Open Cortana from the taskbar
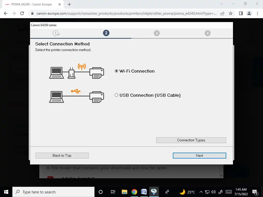The width and height of the screenshot is (263, 197). pyautogui.click(x=101, y=192)
